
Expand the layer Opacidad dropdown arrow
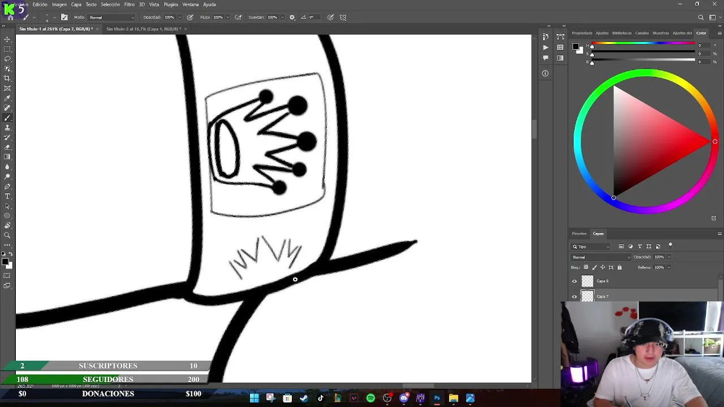[669, 257]
